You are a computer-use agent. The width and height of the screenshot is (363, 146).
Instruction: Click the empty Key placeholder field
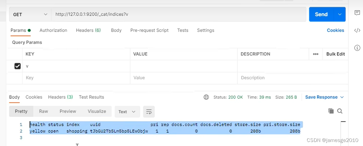coord(76,78)
